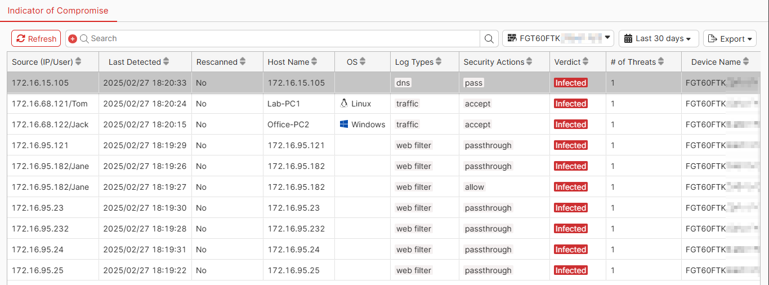Select the Office-PC2 Windows host row
The image size is (769, 285).
tap(288, 124)
